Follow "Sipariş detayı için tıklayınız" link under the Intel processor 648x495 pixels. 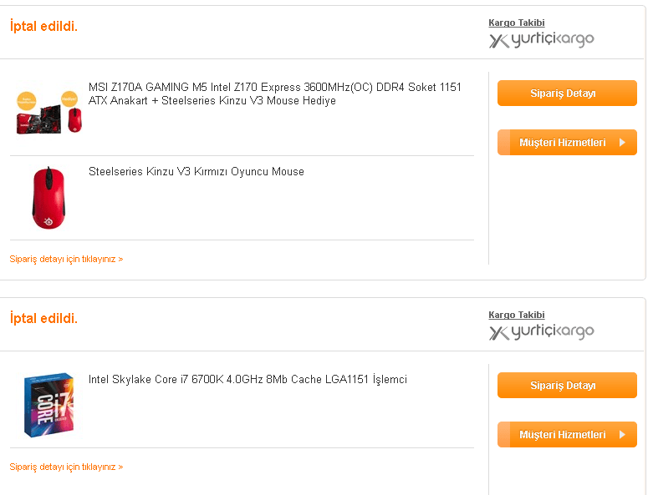(66, 467)
